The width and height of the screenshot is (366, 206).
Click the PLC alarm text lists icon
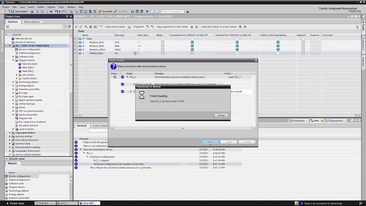tap(17, 125)
